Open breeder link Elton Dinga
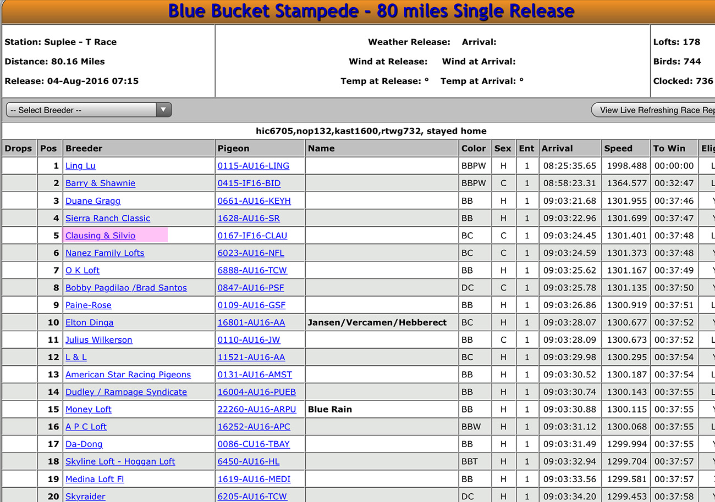The height and width of the screenshot is (502, 715). (x=90, y=322)
